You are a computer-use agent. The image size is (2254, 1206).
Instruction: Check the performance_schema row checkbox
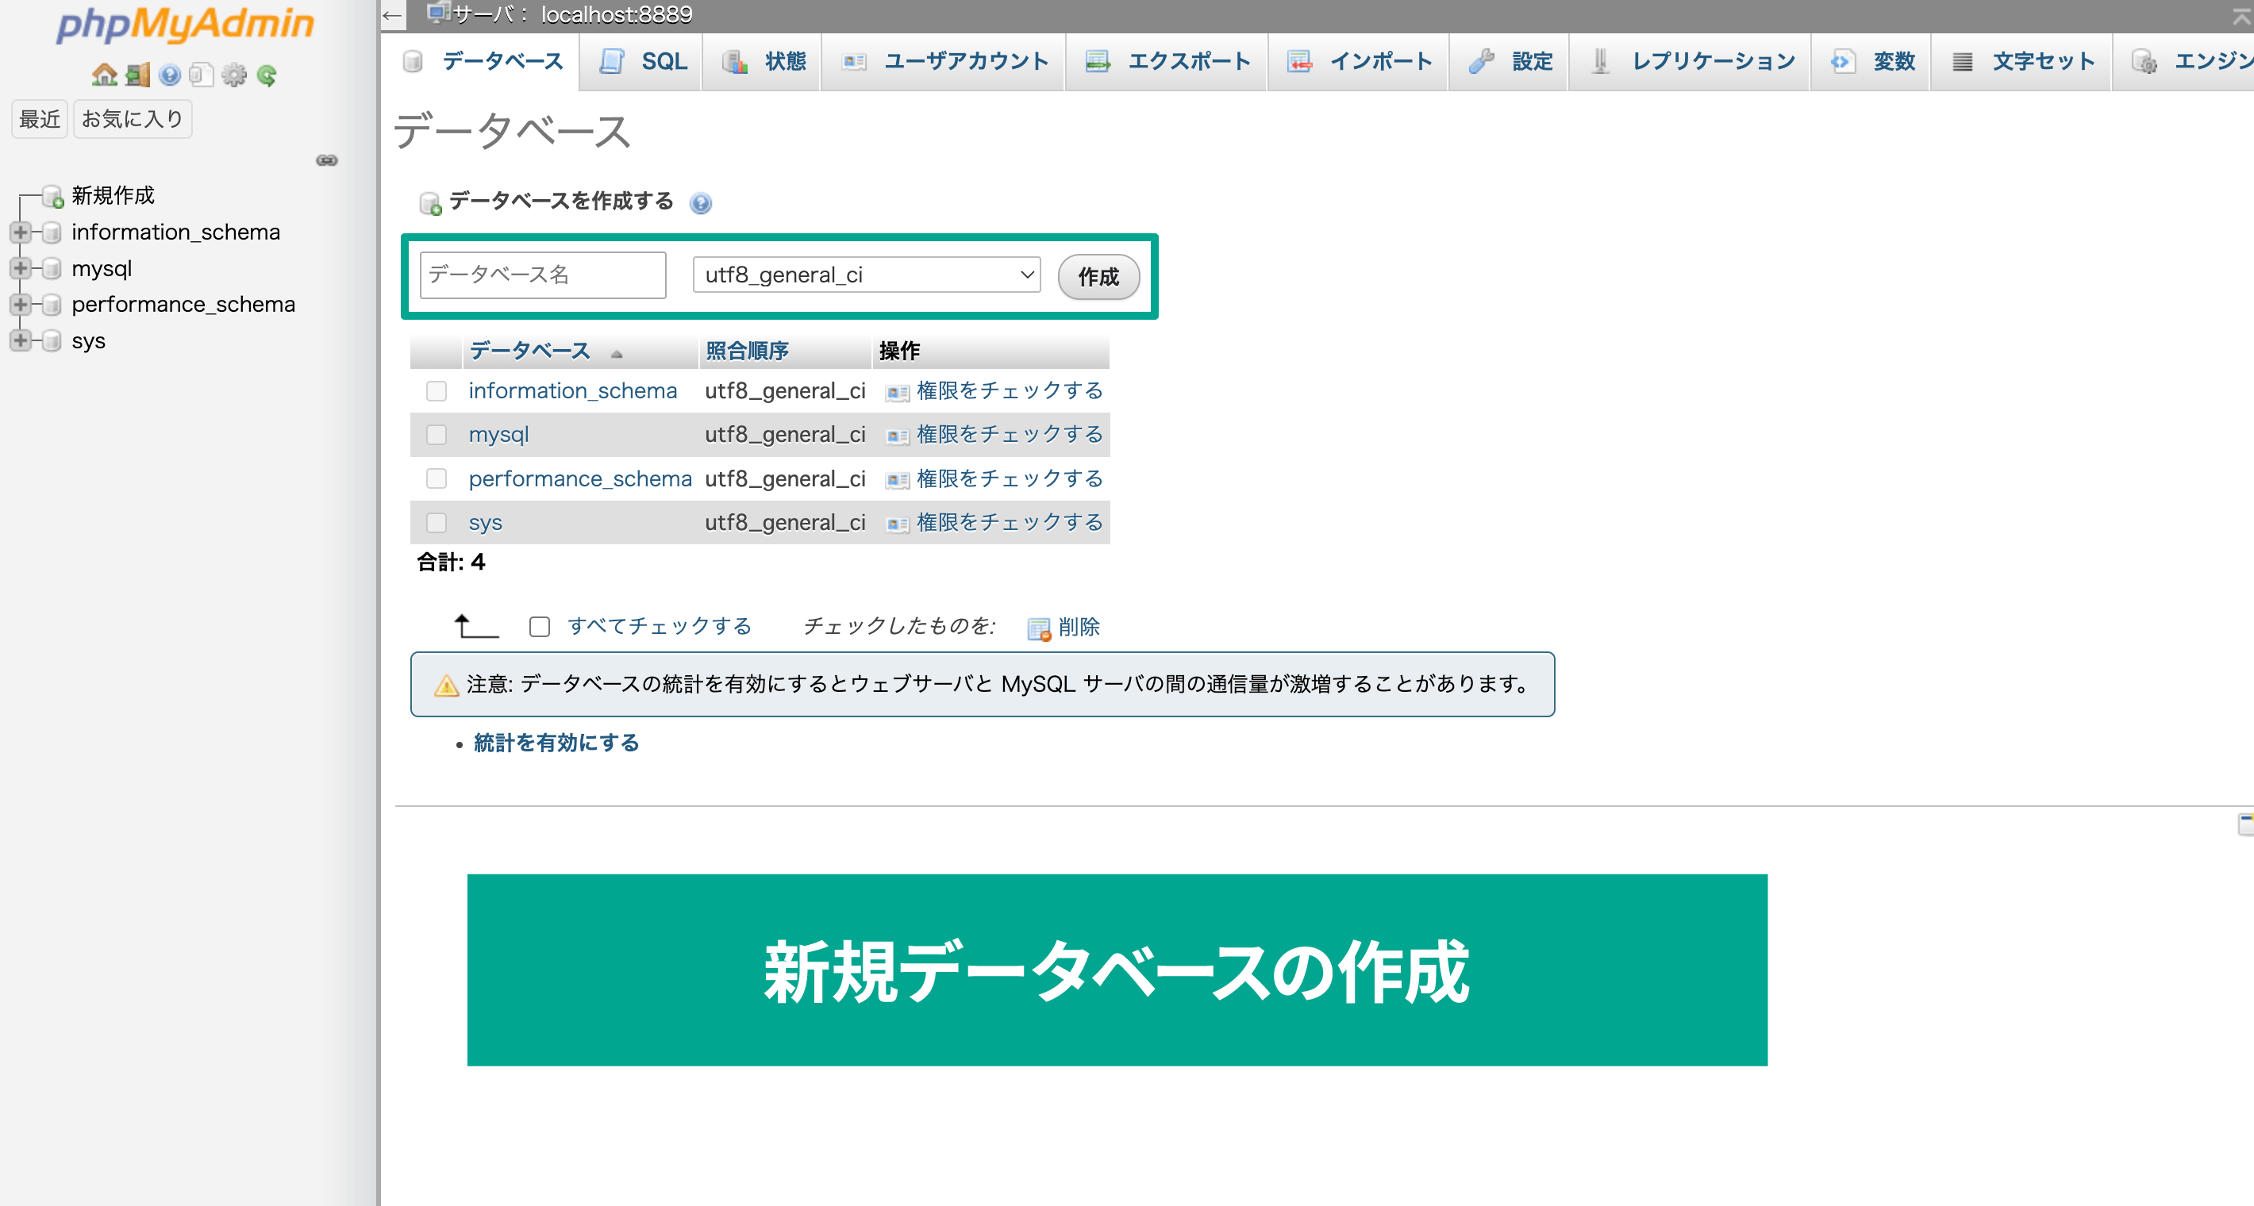436,478
